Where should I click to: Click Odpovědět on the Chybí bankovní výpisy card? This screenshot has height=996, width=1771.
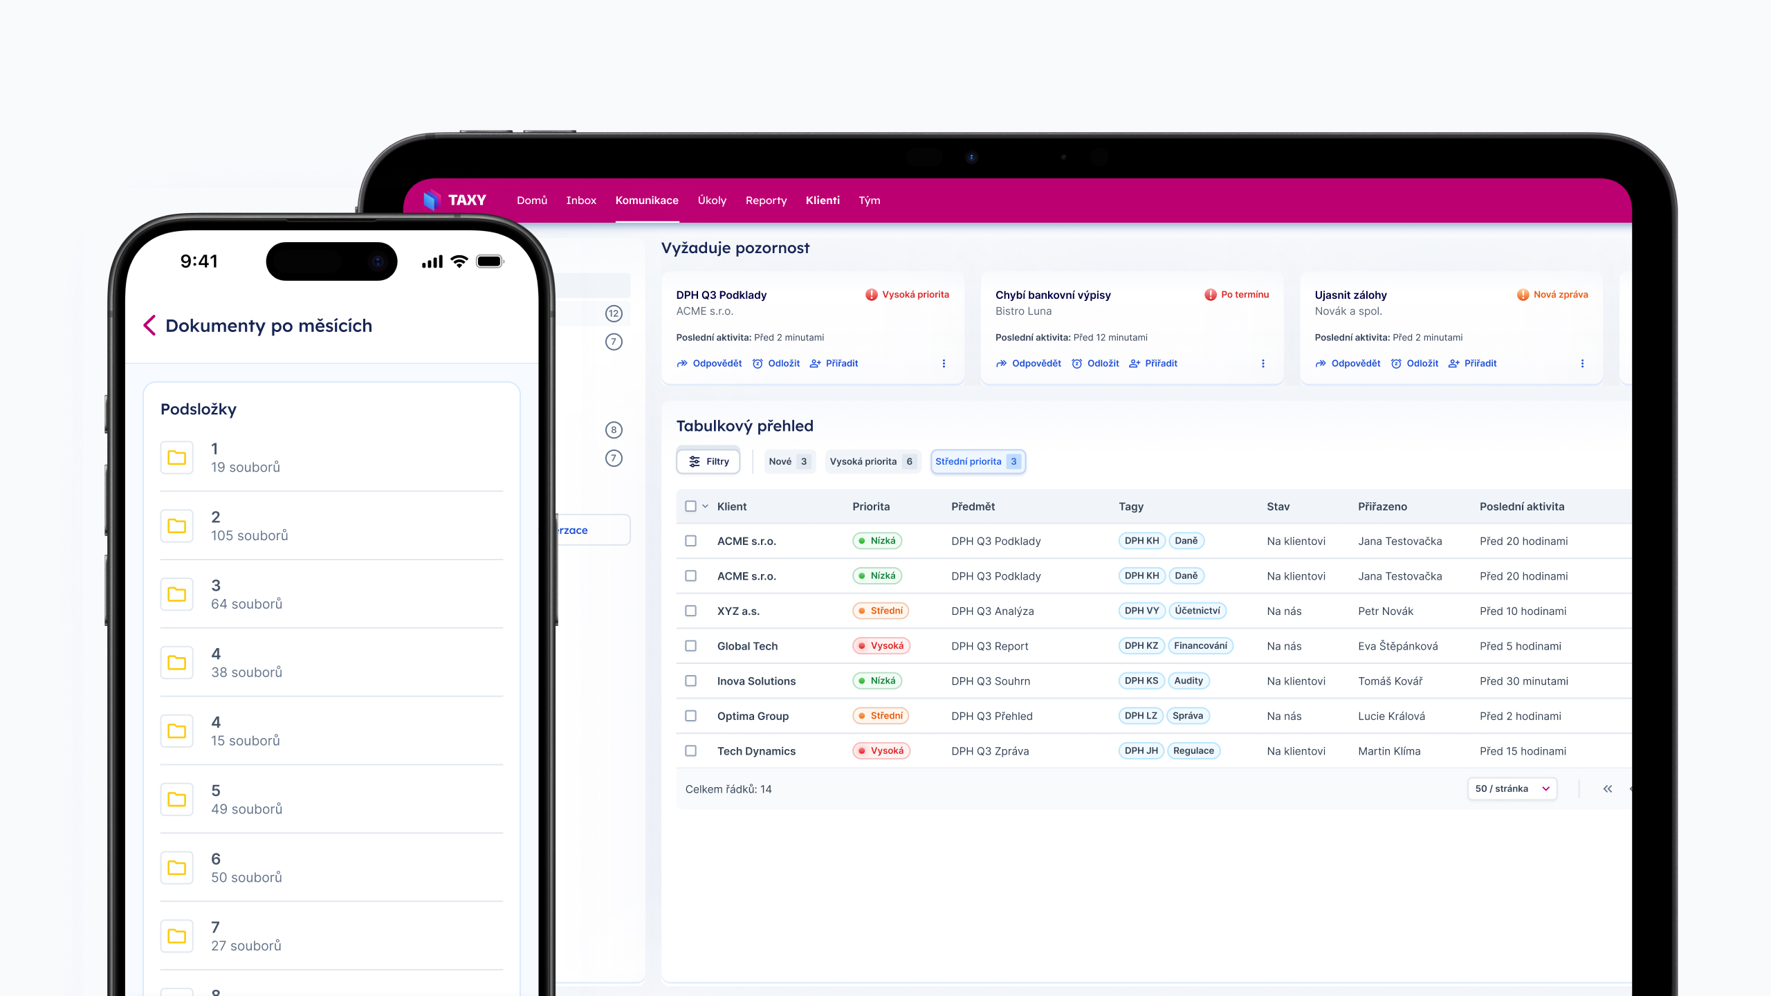click(x=1035, y=363)
